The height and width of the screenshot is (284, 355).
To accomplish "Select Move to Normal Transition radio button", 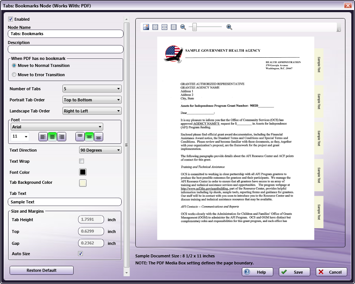I will 14,65.
